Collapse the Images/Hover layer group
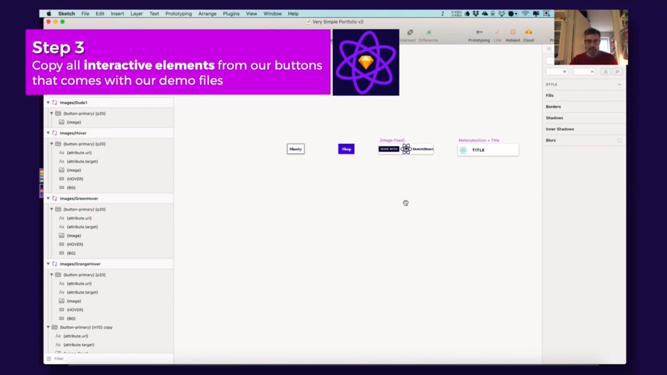The image size is (667, 375). click(x=48, y=133)
